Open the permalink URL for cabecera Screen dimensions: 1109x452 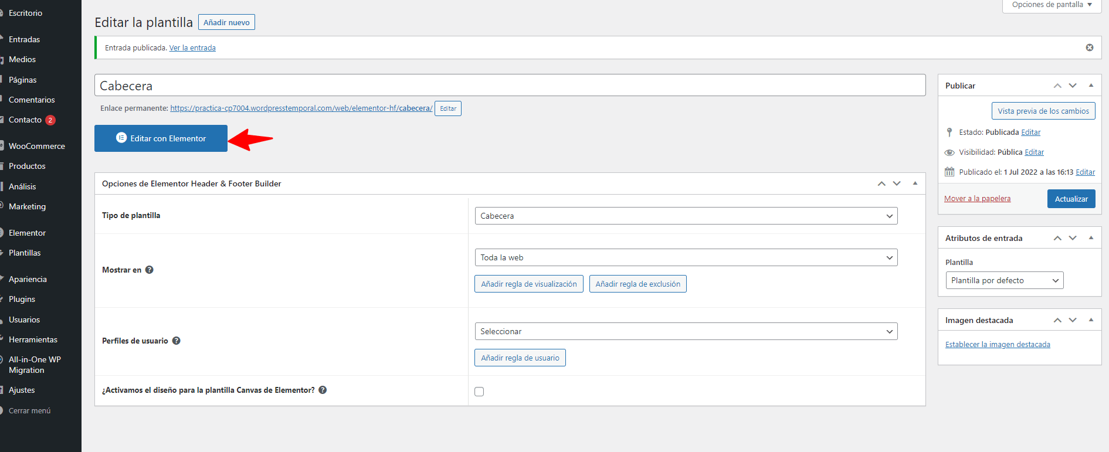[301, 108]
